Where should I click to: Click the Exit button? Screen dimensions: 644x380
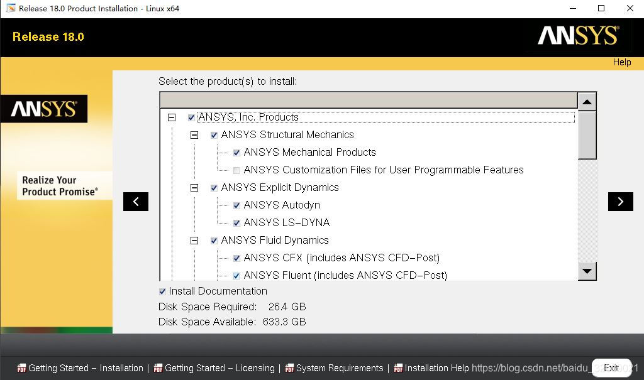[x=611, y=368]
